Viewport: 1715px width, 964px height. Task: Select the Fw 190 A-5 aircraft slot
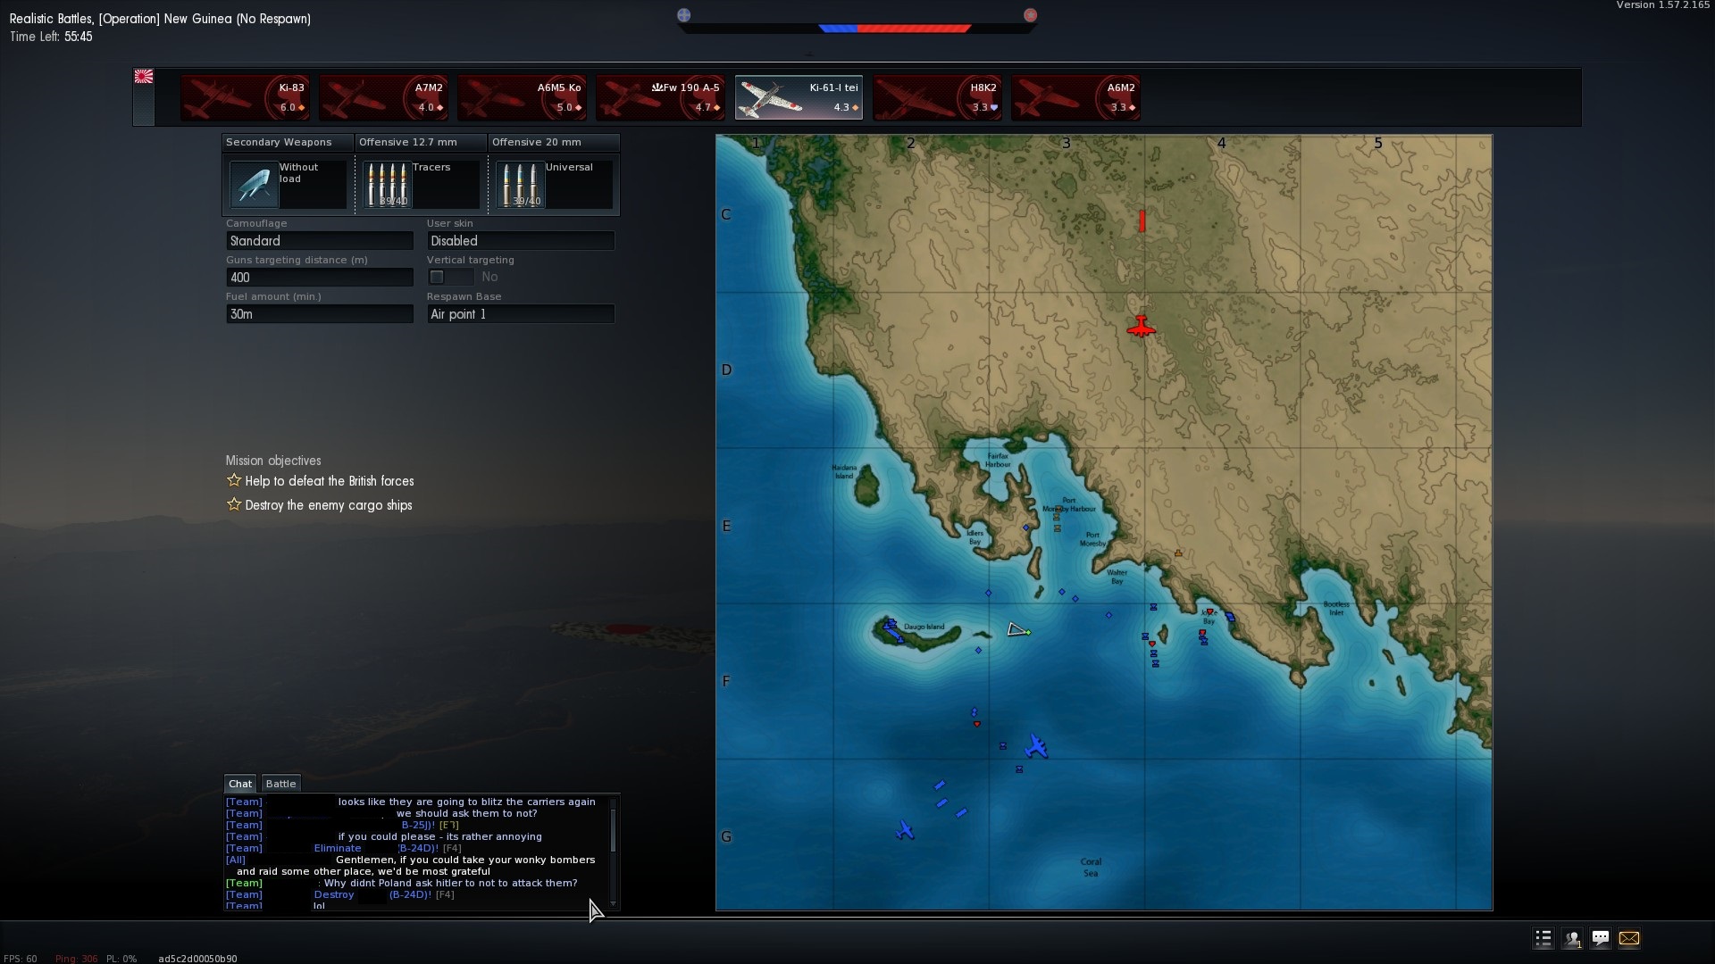click(x=660, y=98)
